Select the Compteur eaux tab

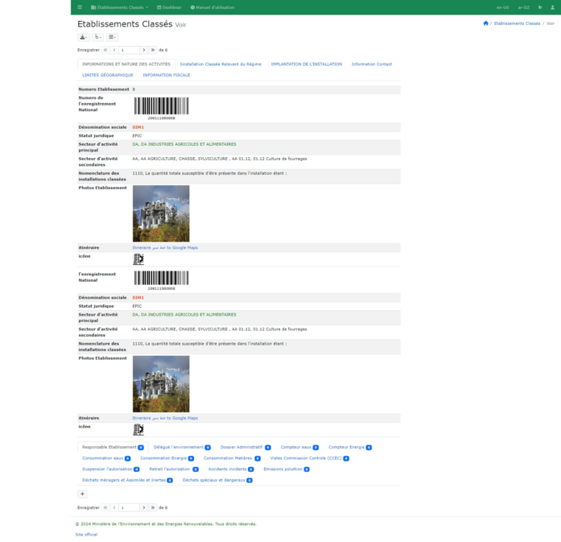pos(299,447)
